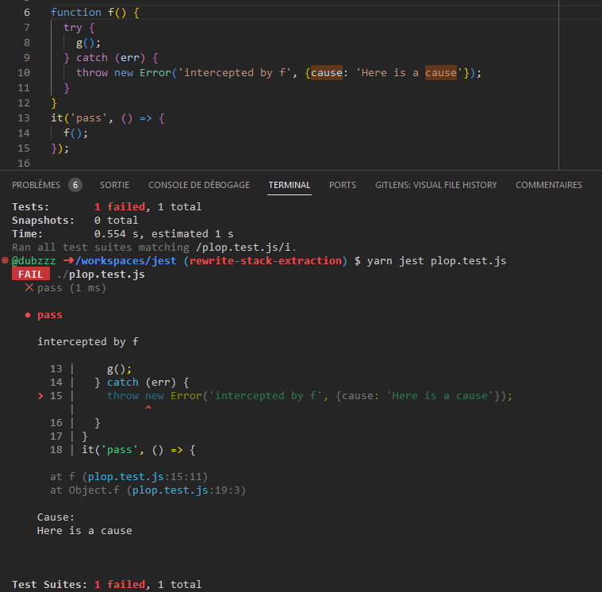Click the red bullet before the pass heading
This screenshot has width=602, height=592.
coord(29,315)
